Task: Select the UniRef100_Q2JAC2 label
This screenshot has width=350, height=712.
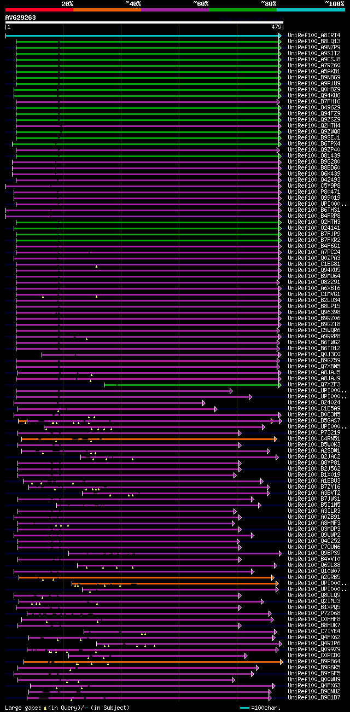Action: pyautogui.click(x=314, y=456)
